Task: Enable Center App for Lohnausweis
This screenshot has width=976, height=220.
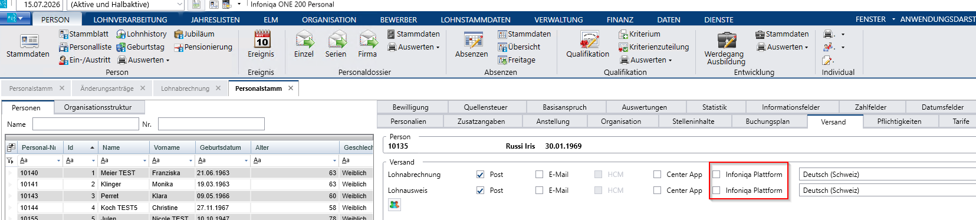Action: tap(657, 191)
